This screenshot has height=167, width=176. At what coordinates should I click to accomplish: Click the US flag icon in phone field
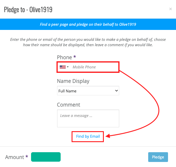pyautogui.click(x=63, y=67)
